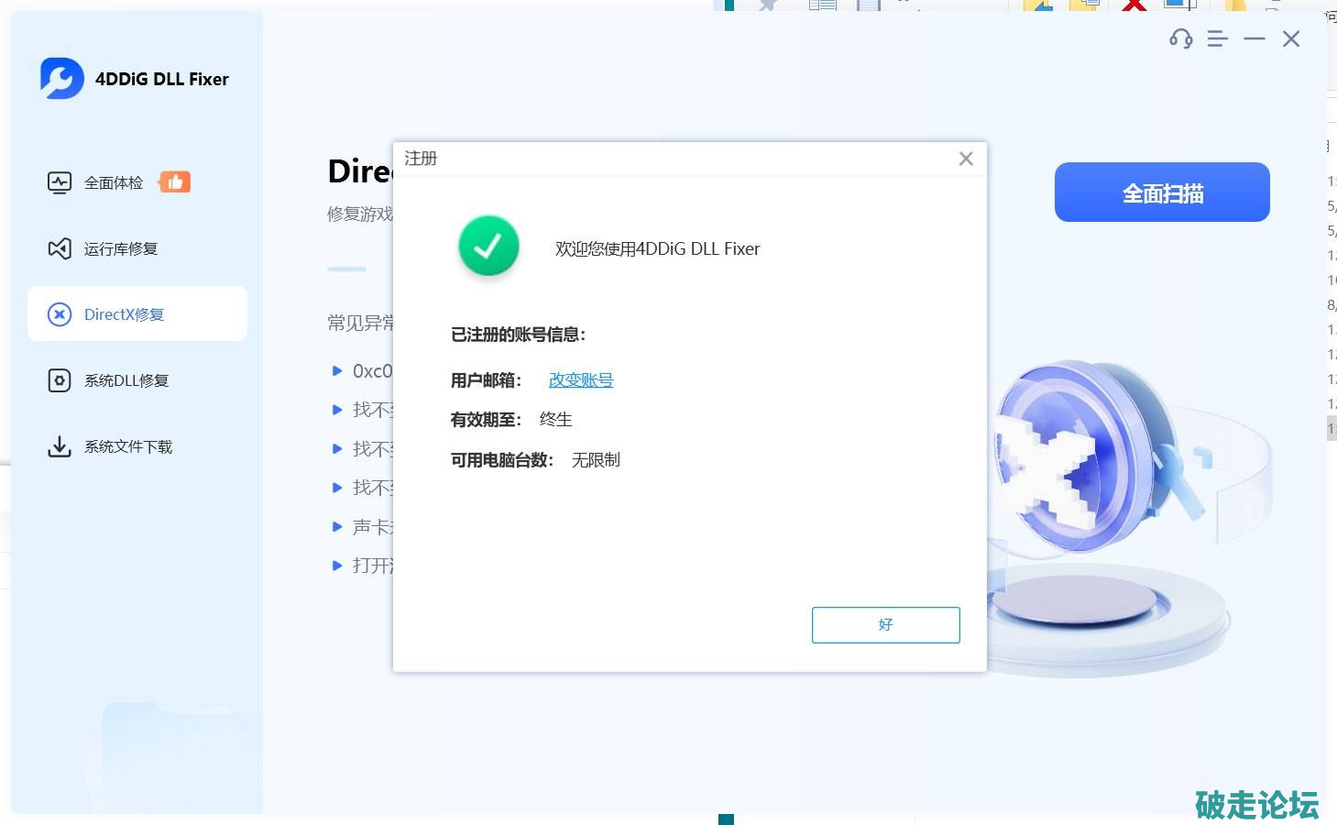
Task: Close the 注册 dialog
Action: (966, 159)
